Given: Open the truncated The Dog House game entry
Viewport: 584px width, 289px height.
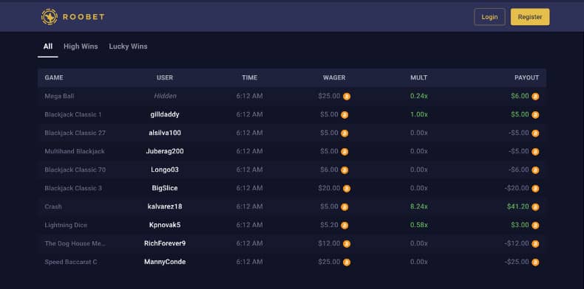Looking at the screenshot, I should coord(75,243).
